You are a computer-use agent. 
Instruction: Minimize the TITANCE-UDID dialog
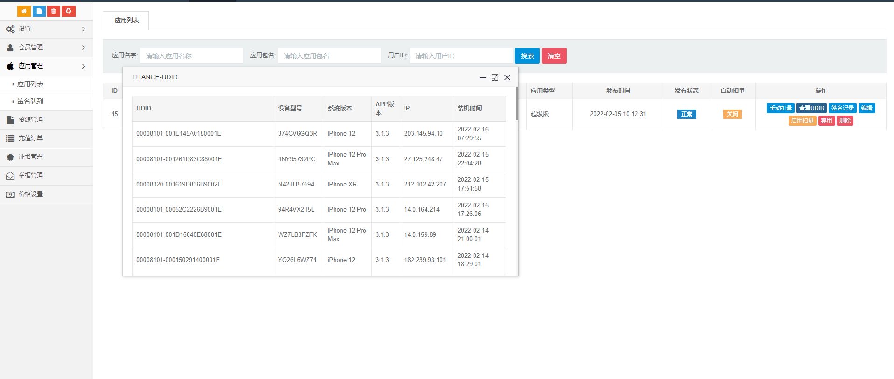[483, 77]
